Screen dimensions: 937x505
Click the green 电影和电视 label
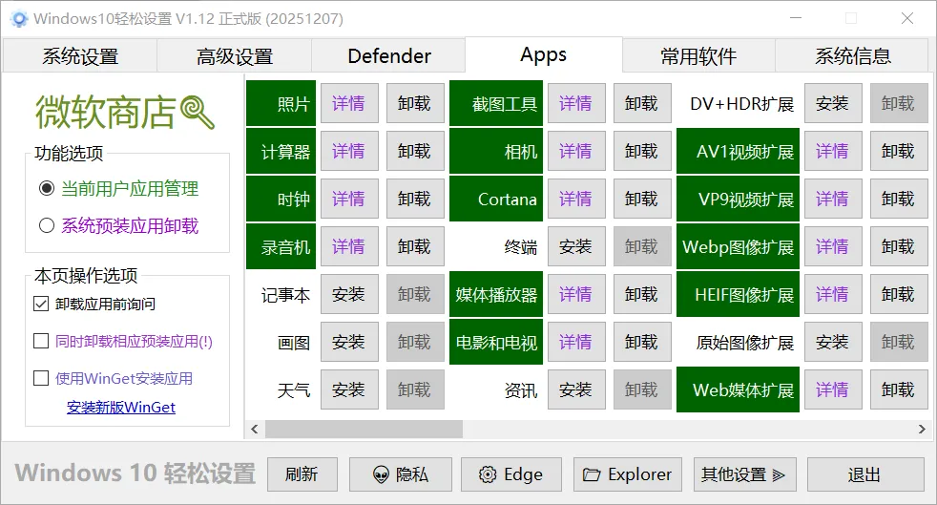(496, 343)
